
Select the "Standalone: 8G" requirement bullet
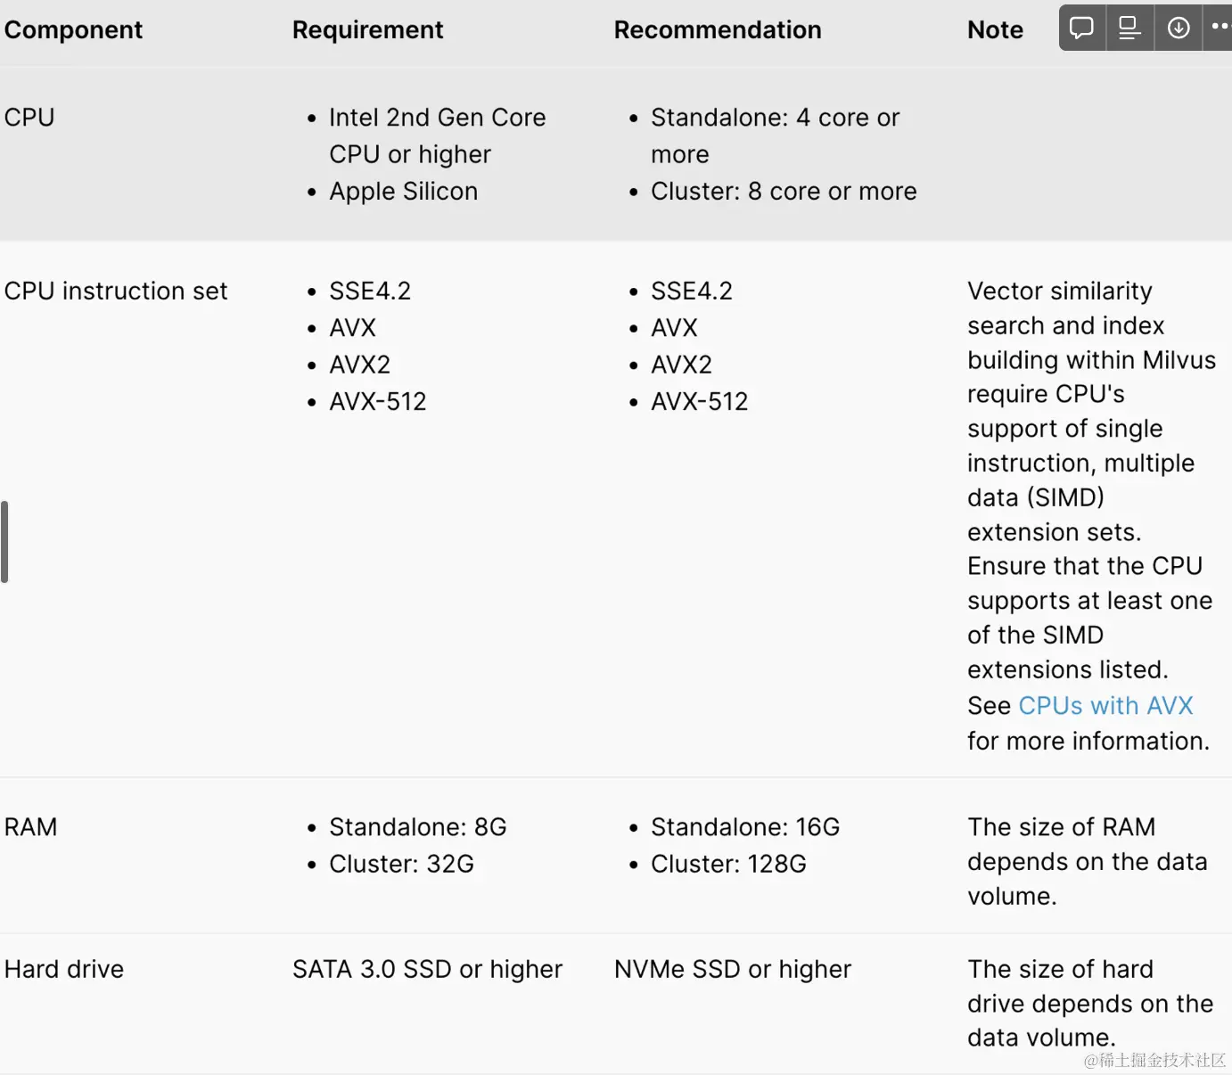pos(417,826)
